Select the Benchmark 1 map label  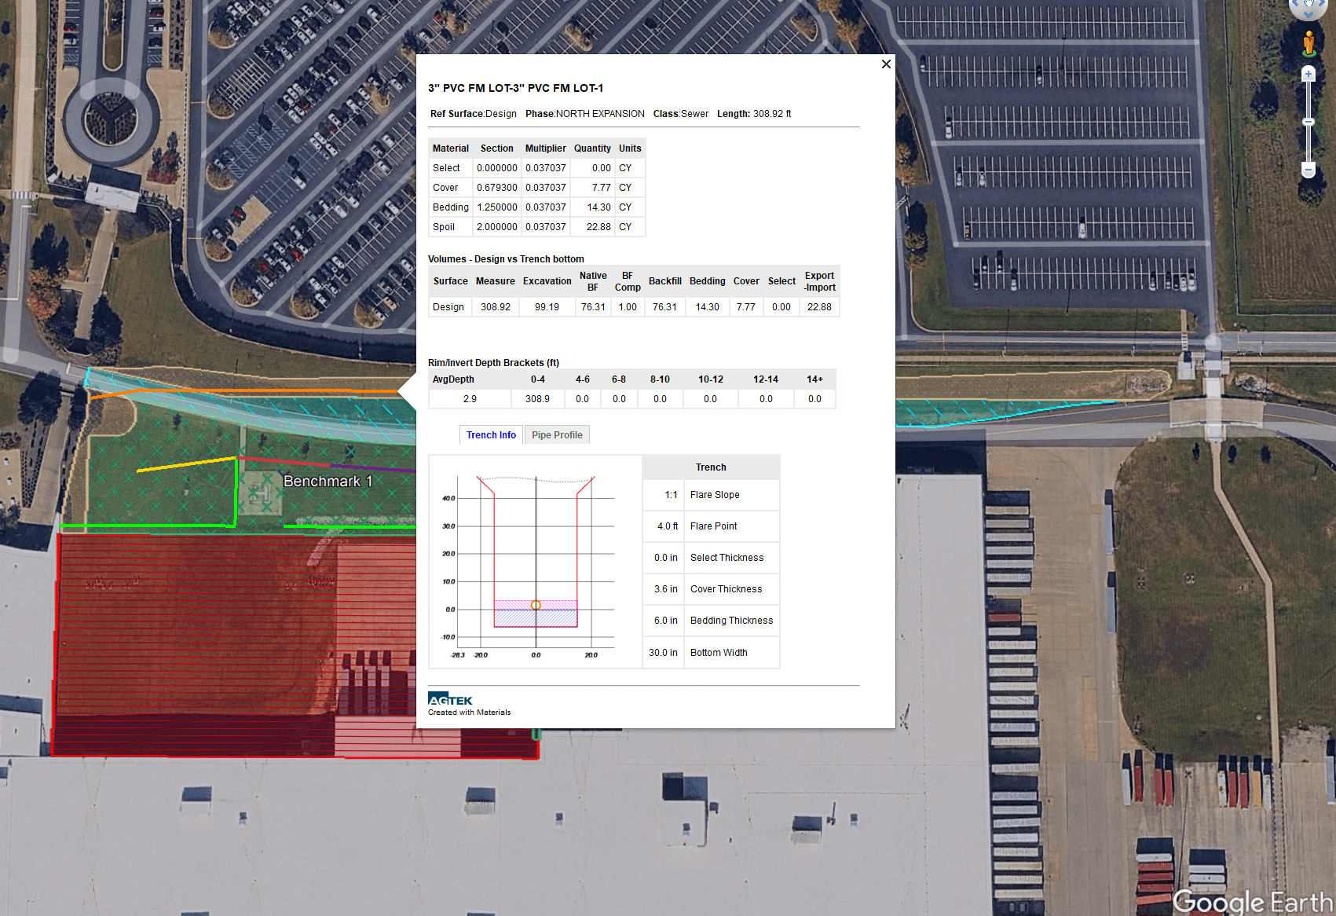click(328, 481)
